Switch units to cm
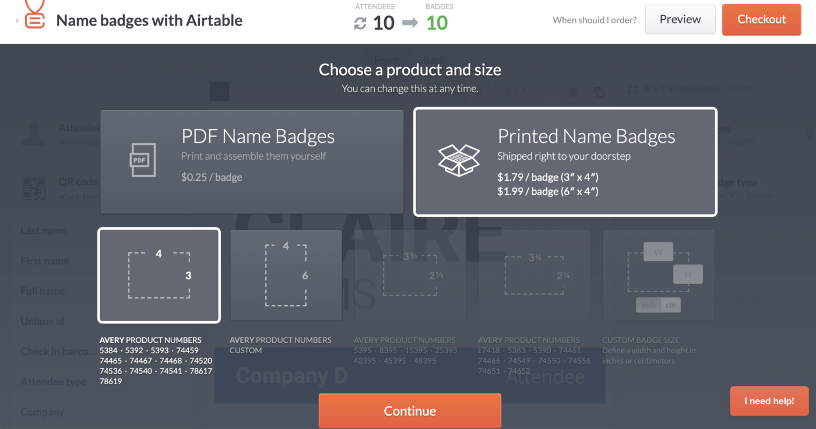 (x=671, y=305)
